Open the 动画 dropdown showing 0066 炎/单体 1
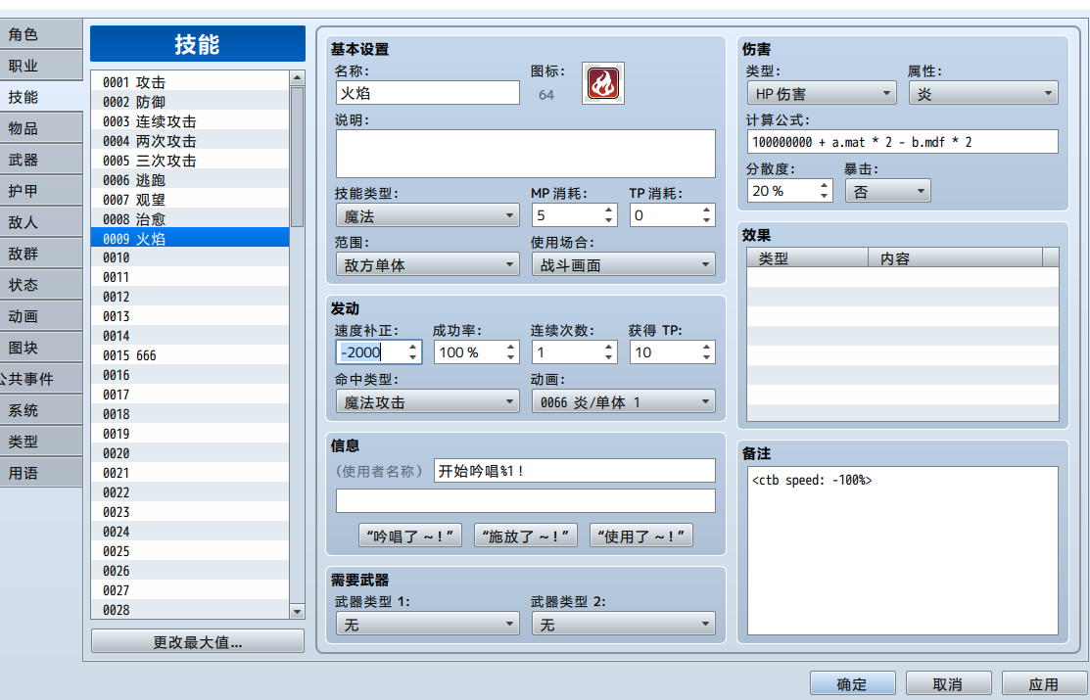Screen dimensions: 1090x700 pos(624,401)
